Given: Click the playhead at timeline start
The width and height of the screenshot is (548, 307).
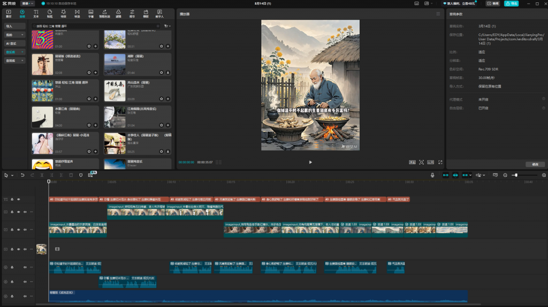Looking at the screenshot, I should point(49,181).
